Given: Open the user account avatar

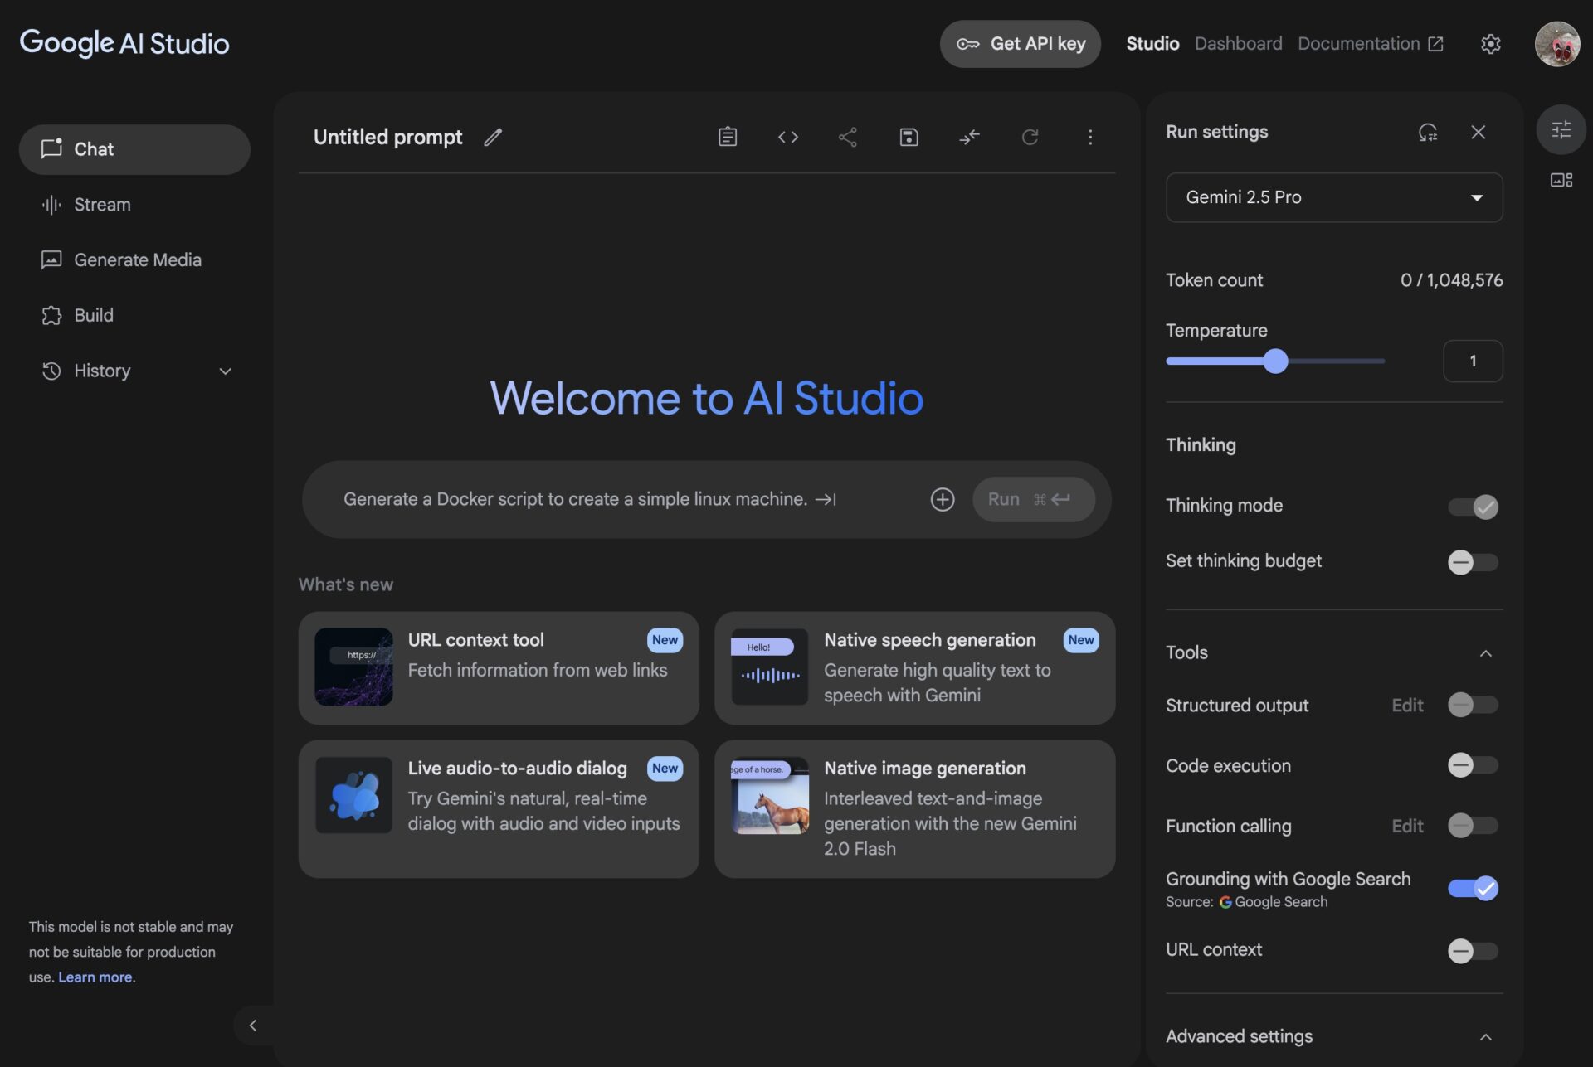Looking at the screenshot, I should pyautogui.click(x=1557, y=44).
